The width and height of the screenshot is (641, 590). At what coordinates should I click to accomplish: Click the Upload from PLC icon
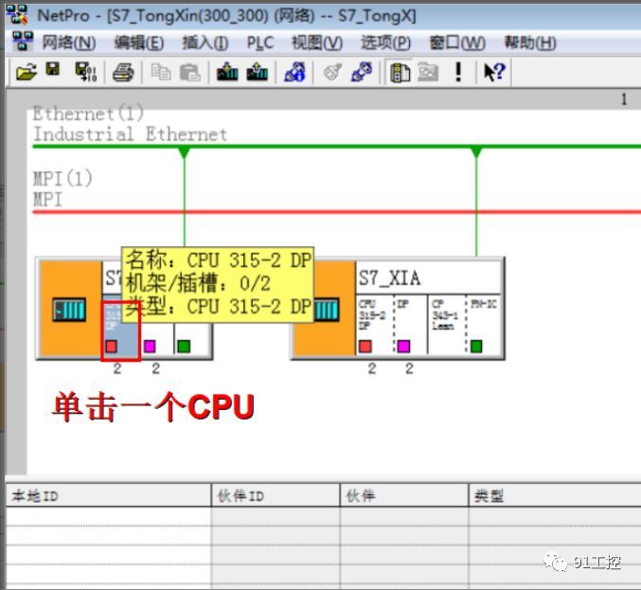click(257, 72)
